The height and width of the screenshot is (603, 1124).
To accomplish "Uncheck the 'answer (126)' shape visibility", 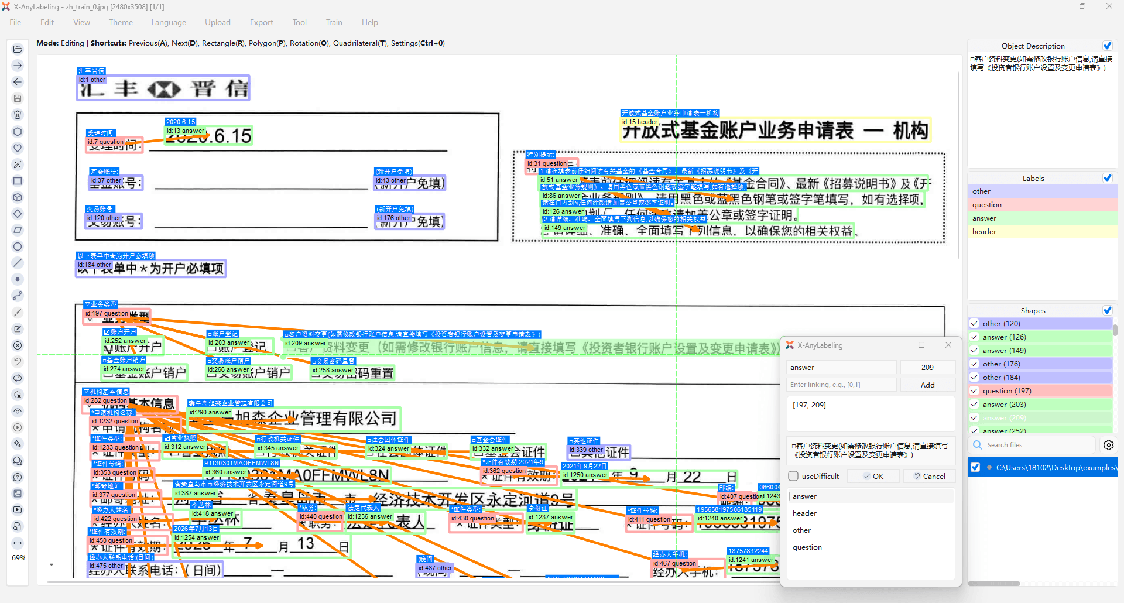I will click(974, 337).
